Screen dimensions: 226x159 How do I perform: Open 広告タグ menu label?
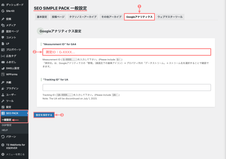pos(11,56)
